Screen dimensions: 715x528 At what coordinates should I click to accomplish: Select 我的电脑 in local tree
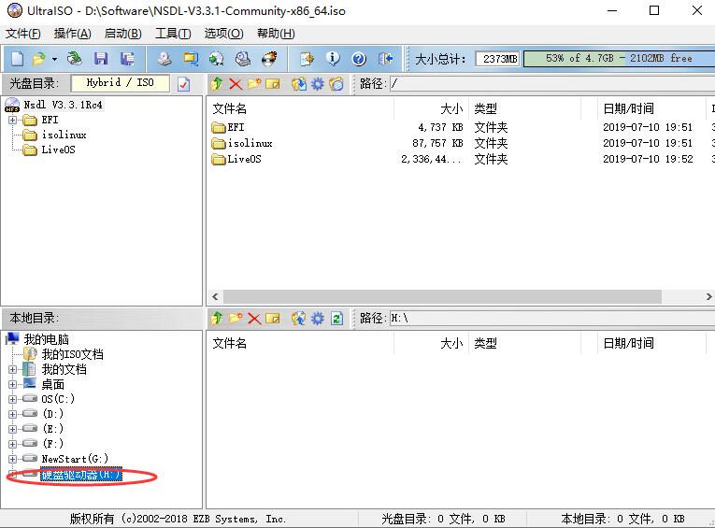tap(46, 339)
